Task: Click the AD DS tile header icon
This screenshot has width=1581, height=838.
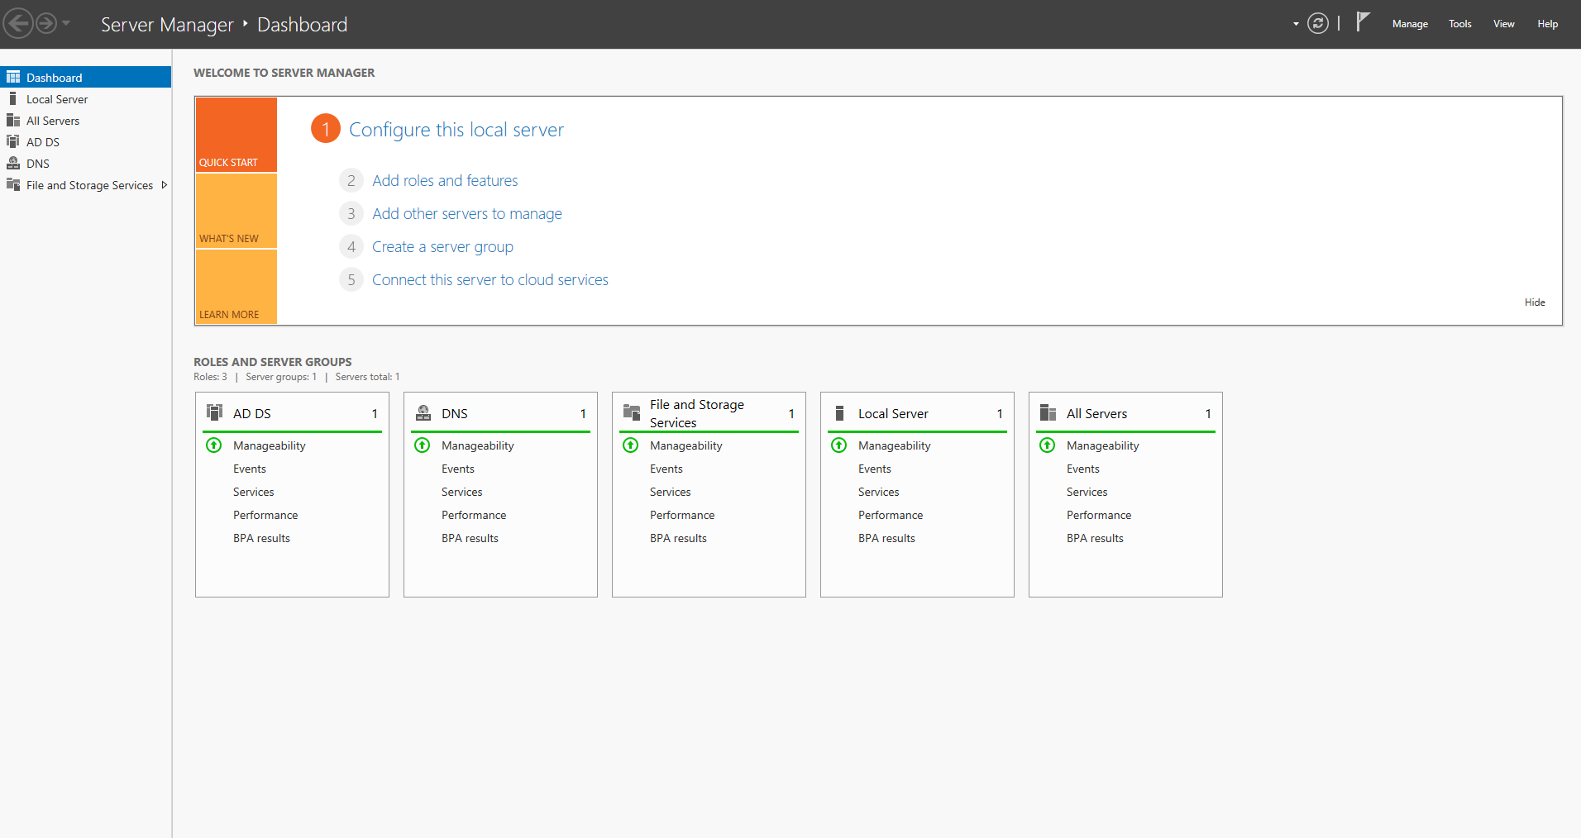Action: click(x=215, y=412)
